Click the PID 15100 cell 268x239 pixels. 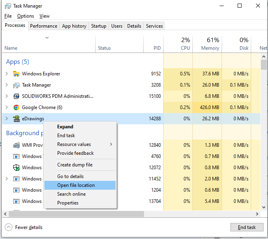(155, 96)
